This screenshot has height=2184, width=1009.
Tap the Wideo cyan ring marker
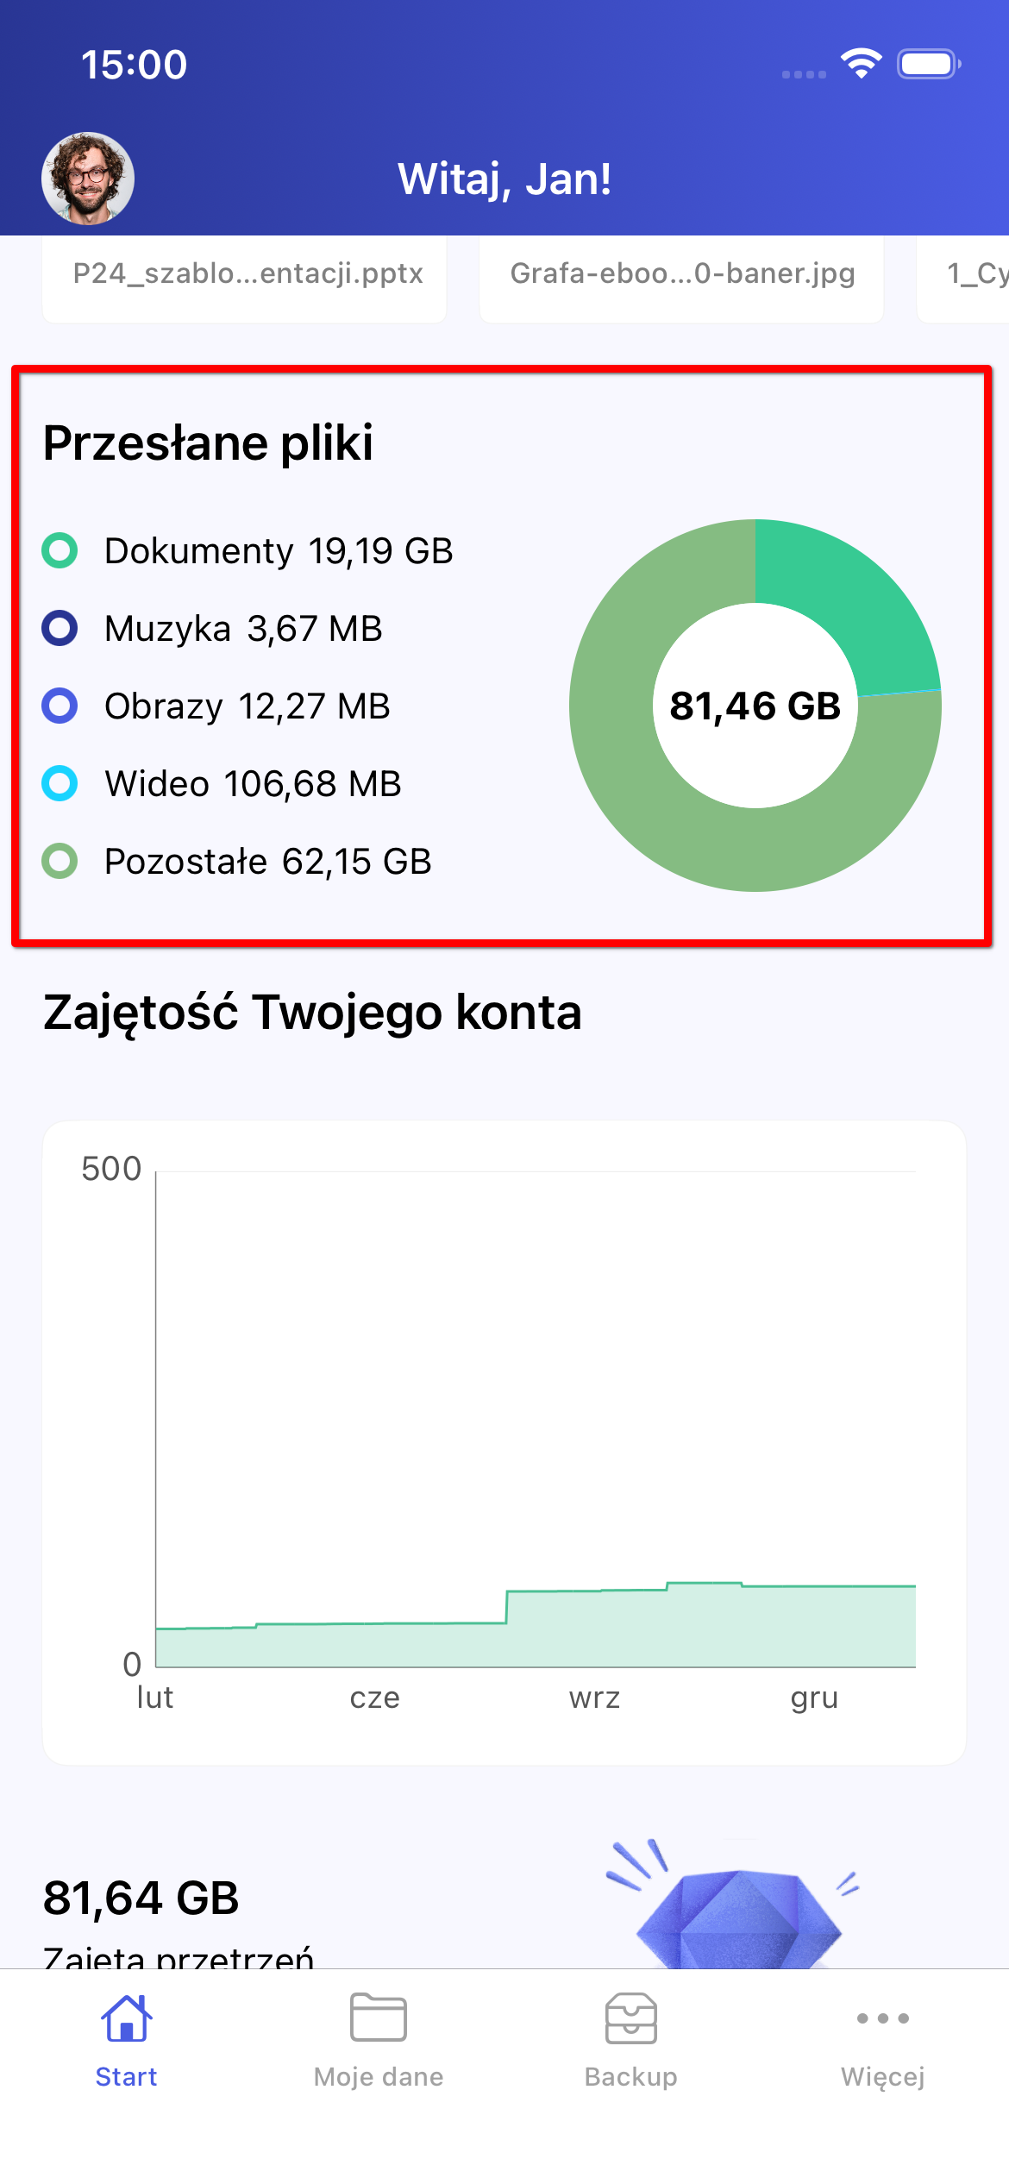(x=60, y=783)
